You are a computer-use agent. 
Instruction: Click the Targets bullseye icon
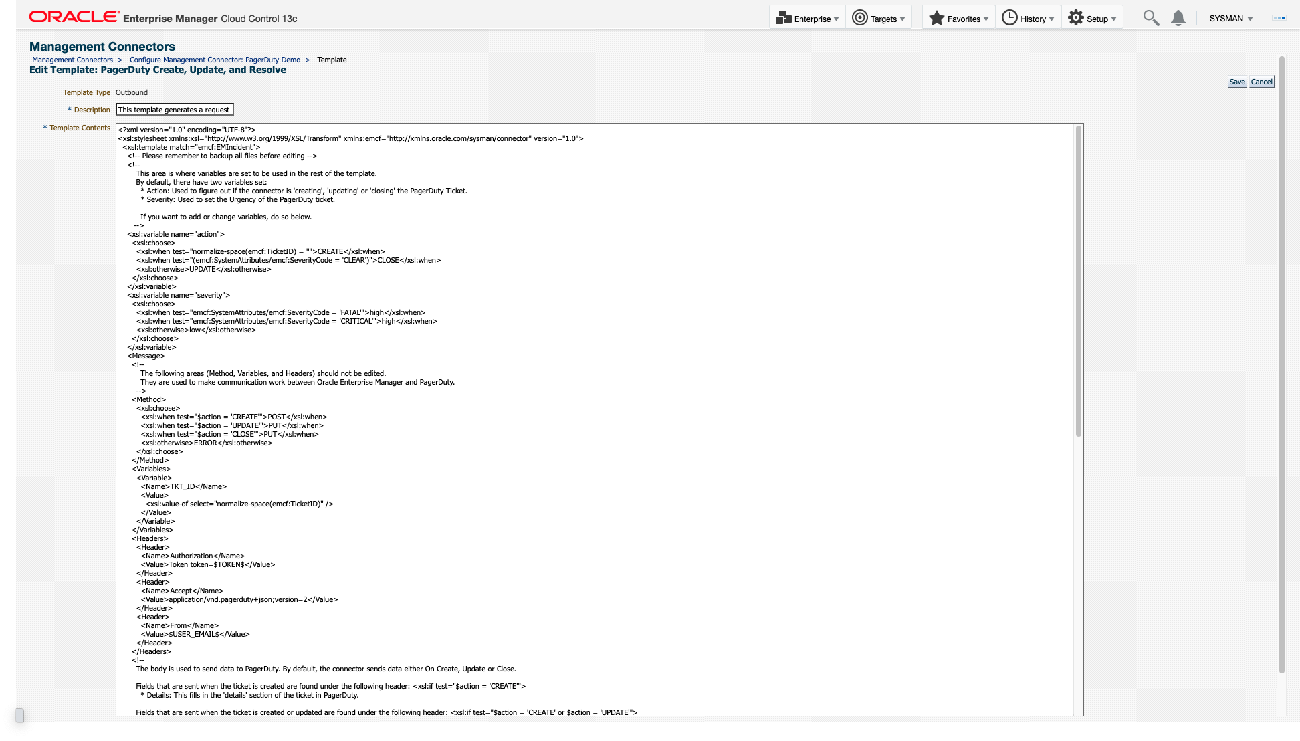tap(860, 18)
